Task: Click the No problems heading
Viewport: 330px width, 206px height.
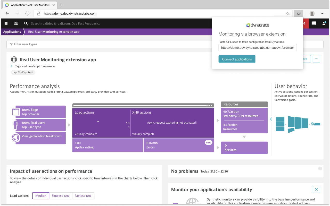Action: click(185, 171)
